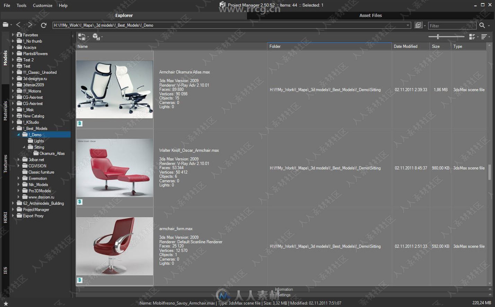Open the Customize menu
Image resolution: width=495 pixels, height=307 pixels.
pos(43,6)
